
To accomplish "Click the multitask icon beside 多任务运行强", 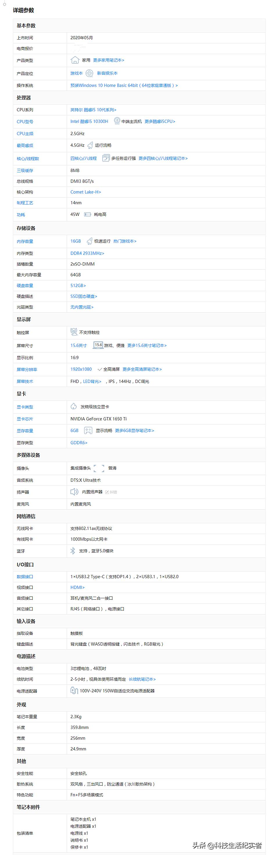I will 106,158.
